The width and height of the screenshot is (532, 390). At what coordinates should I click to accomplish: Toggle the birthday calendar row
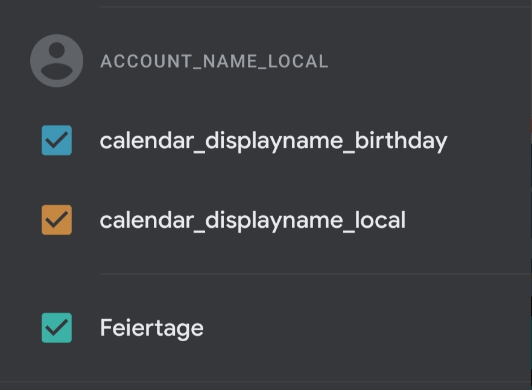tap(265, 140)
